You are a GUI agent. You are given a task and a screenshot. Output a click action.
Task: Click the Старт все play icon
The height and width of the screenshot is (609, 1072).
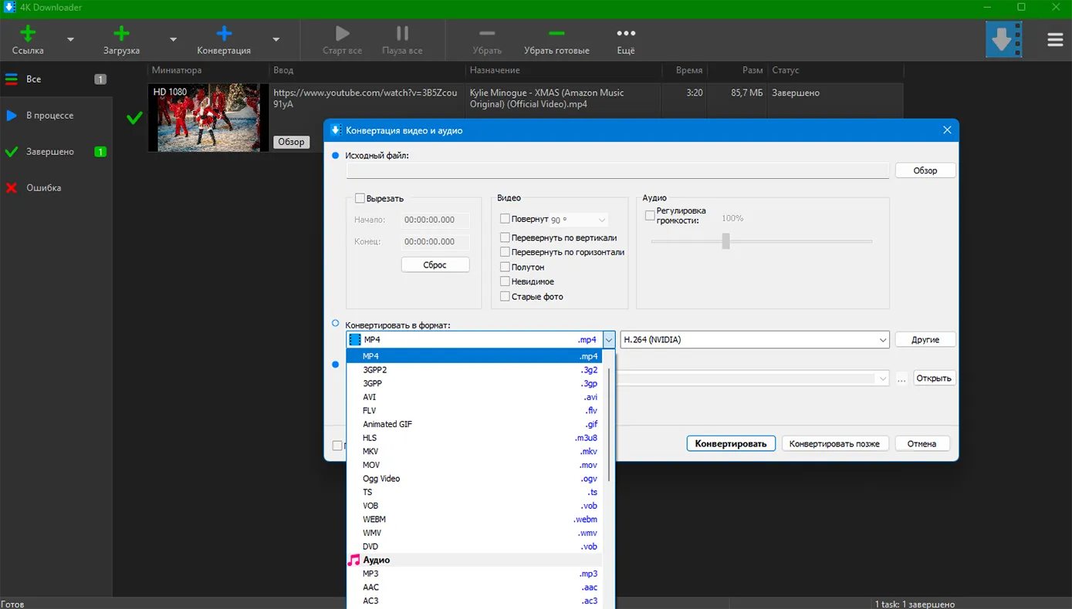coord(341,32)
